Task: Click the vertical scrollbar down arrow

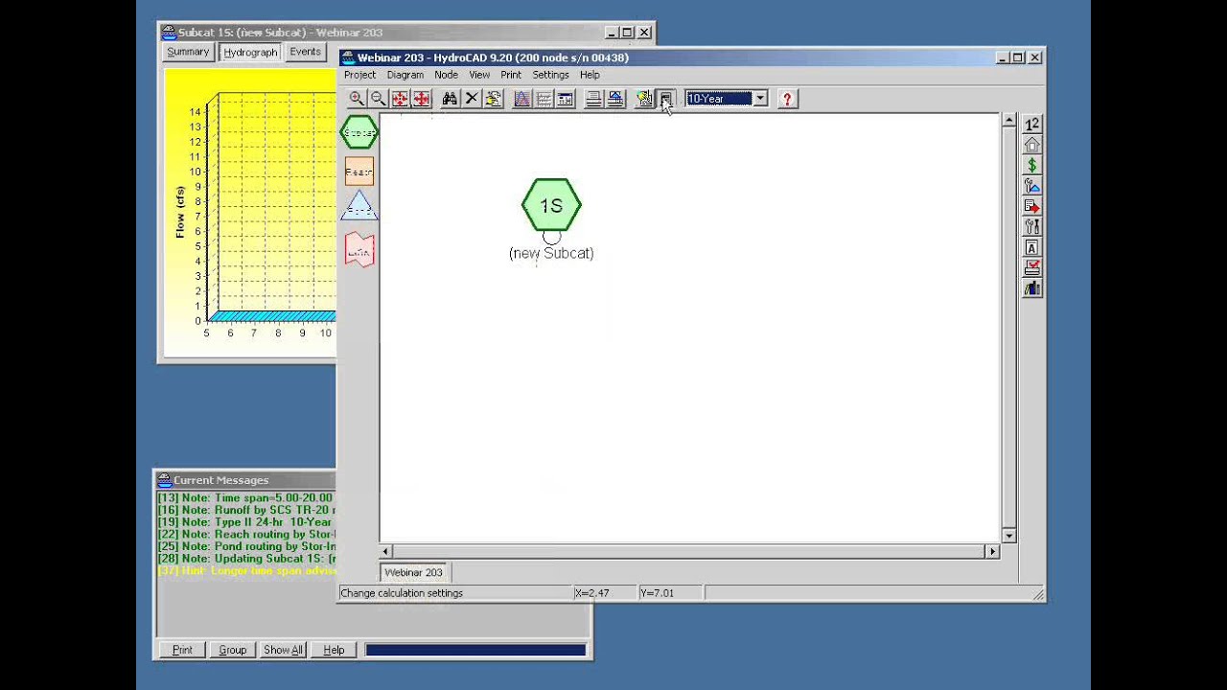Action: (1008, 536)
